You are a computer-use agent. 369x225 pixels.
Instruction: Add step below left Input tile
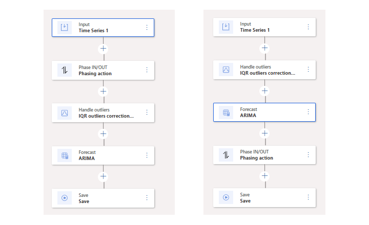click(104, 49)
